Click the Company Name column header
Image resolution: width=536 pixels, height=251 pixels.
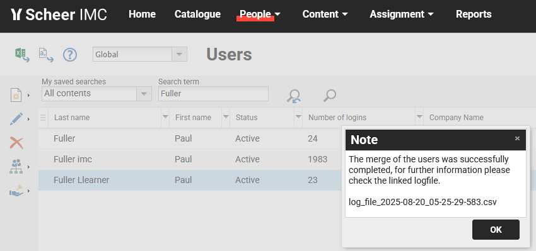457,118
